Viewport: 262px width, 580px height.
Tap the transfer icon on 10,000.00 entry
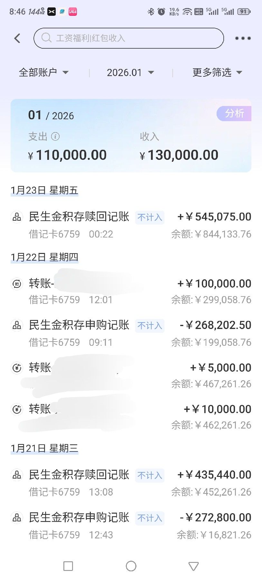tap(17, 409)
